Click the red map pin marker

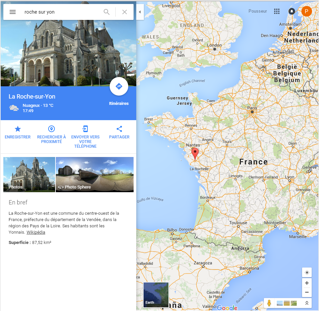click(x=195, y=154)
